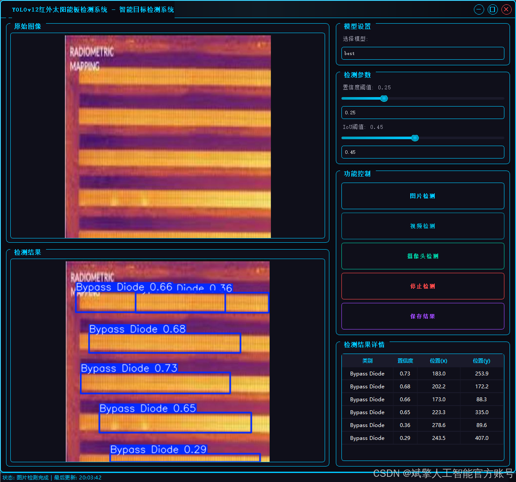Launch 摄像头检测 camera detection

point(423,256)
